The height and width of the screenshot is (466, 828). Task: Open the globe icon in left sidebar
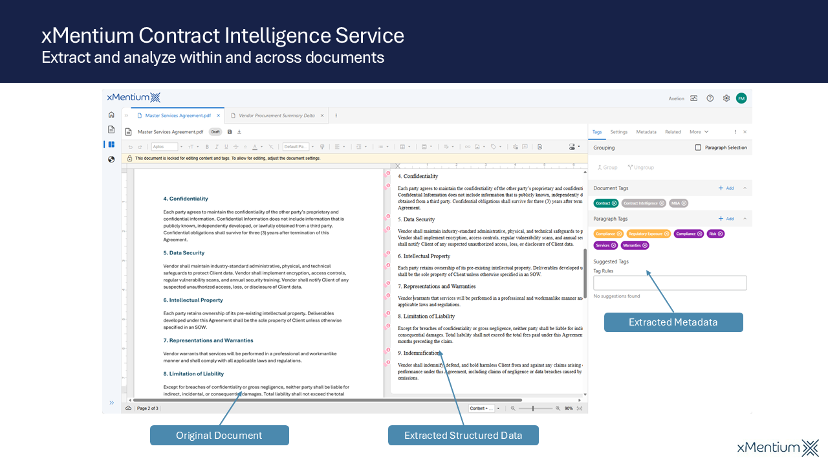111,159
